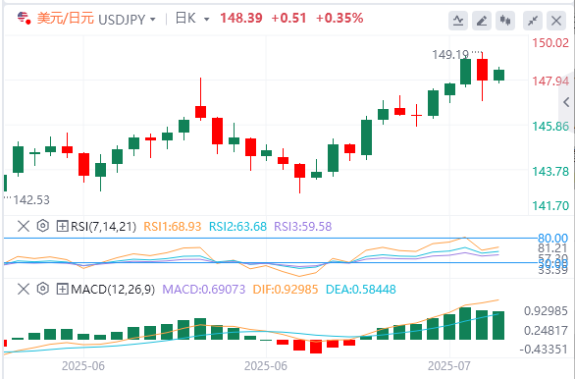
Task: Remove the MACD indicator panel
Action: tap(24, 289)
